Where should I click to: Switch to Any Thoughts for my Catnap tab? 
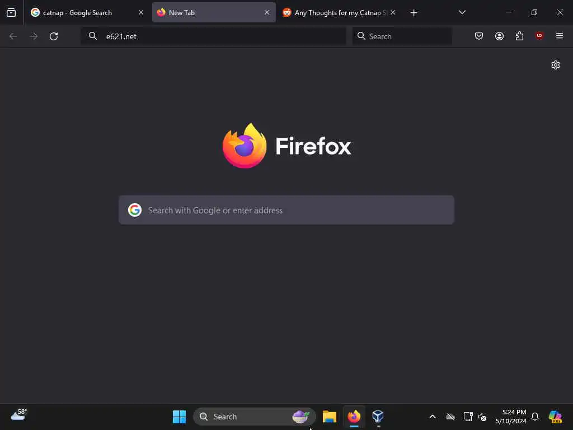[x=340, y=12]
